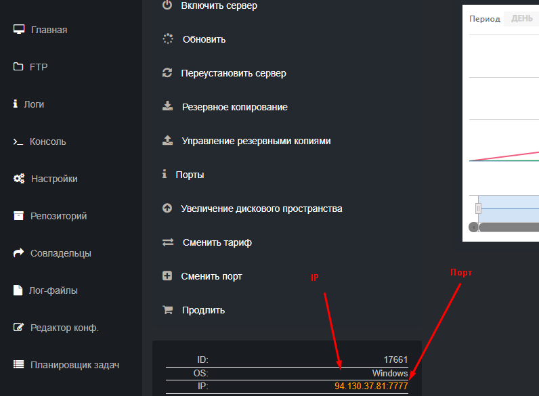Click the Резервное копирование download icon

pyautogui.click(x=167, y=107)
